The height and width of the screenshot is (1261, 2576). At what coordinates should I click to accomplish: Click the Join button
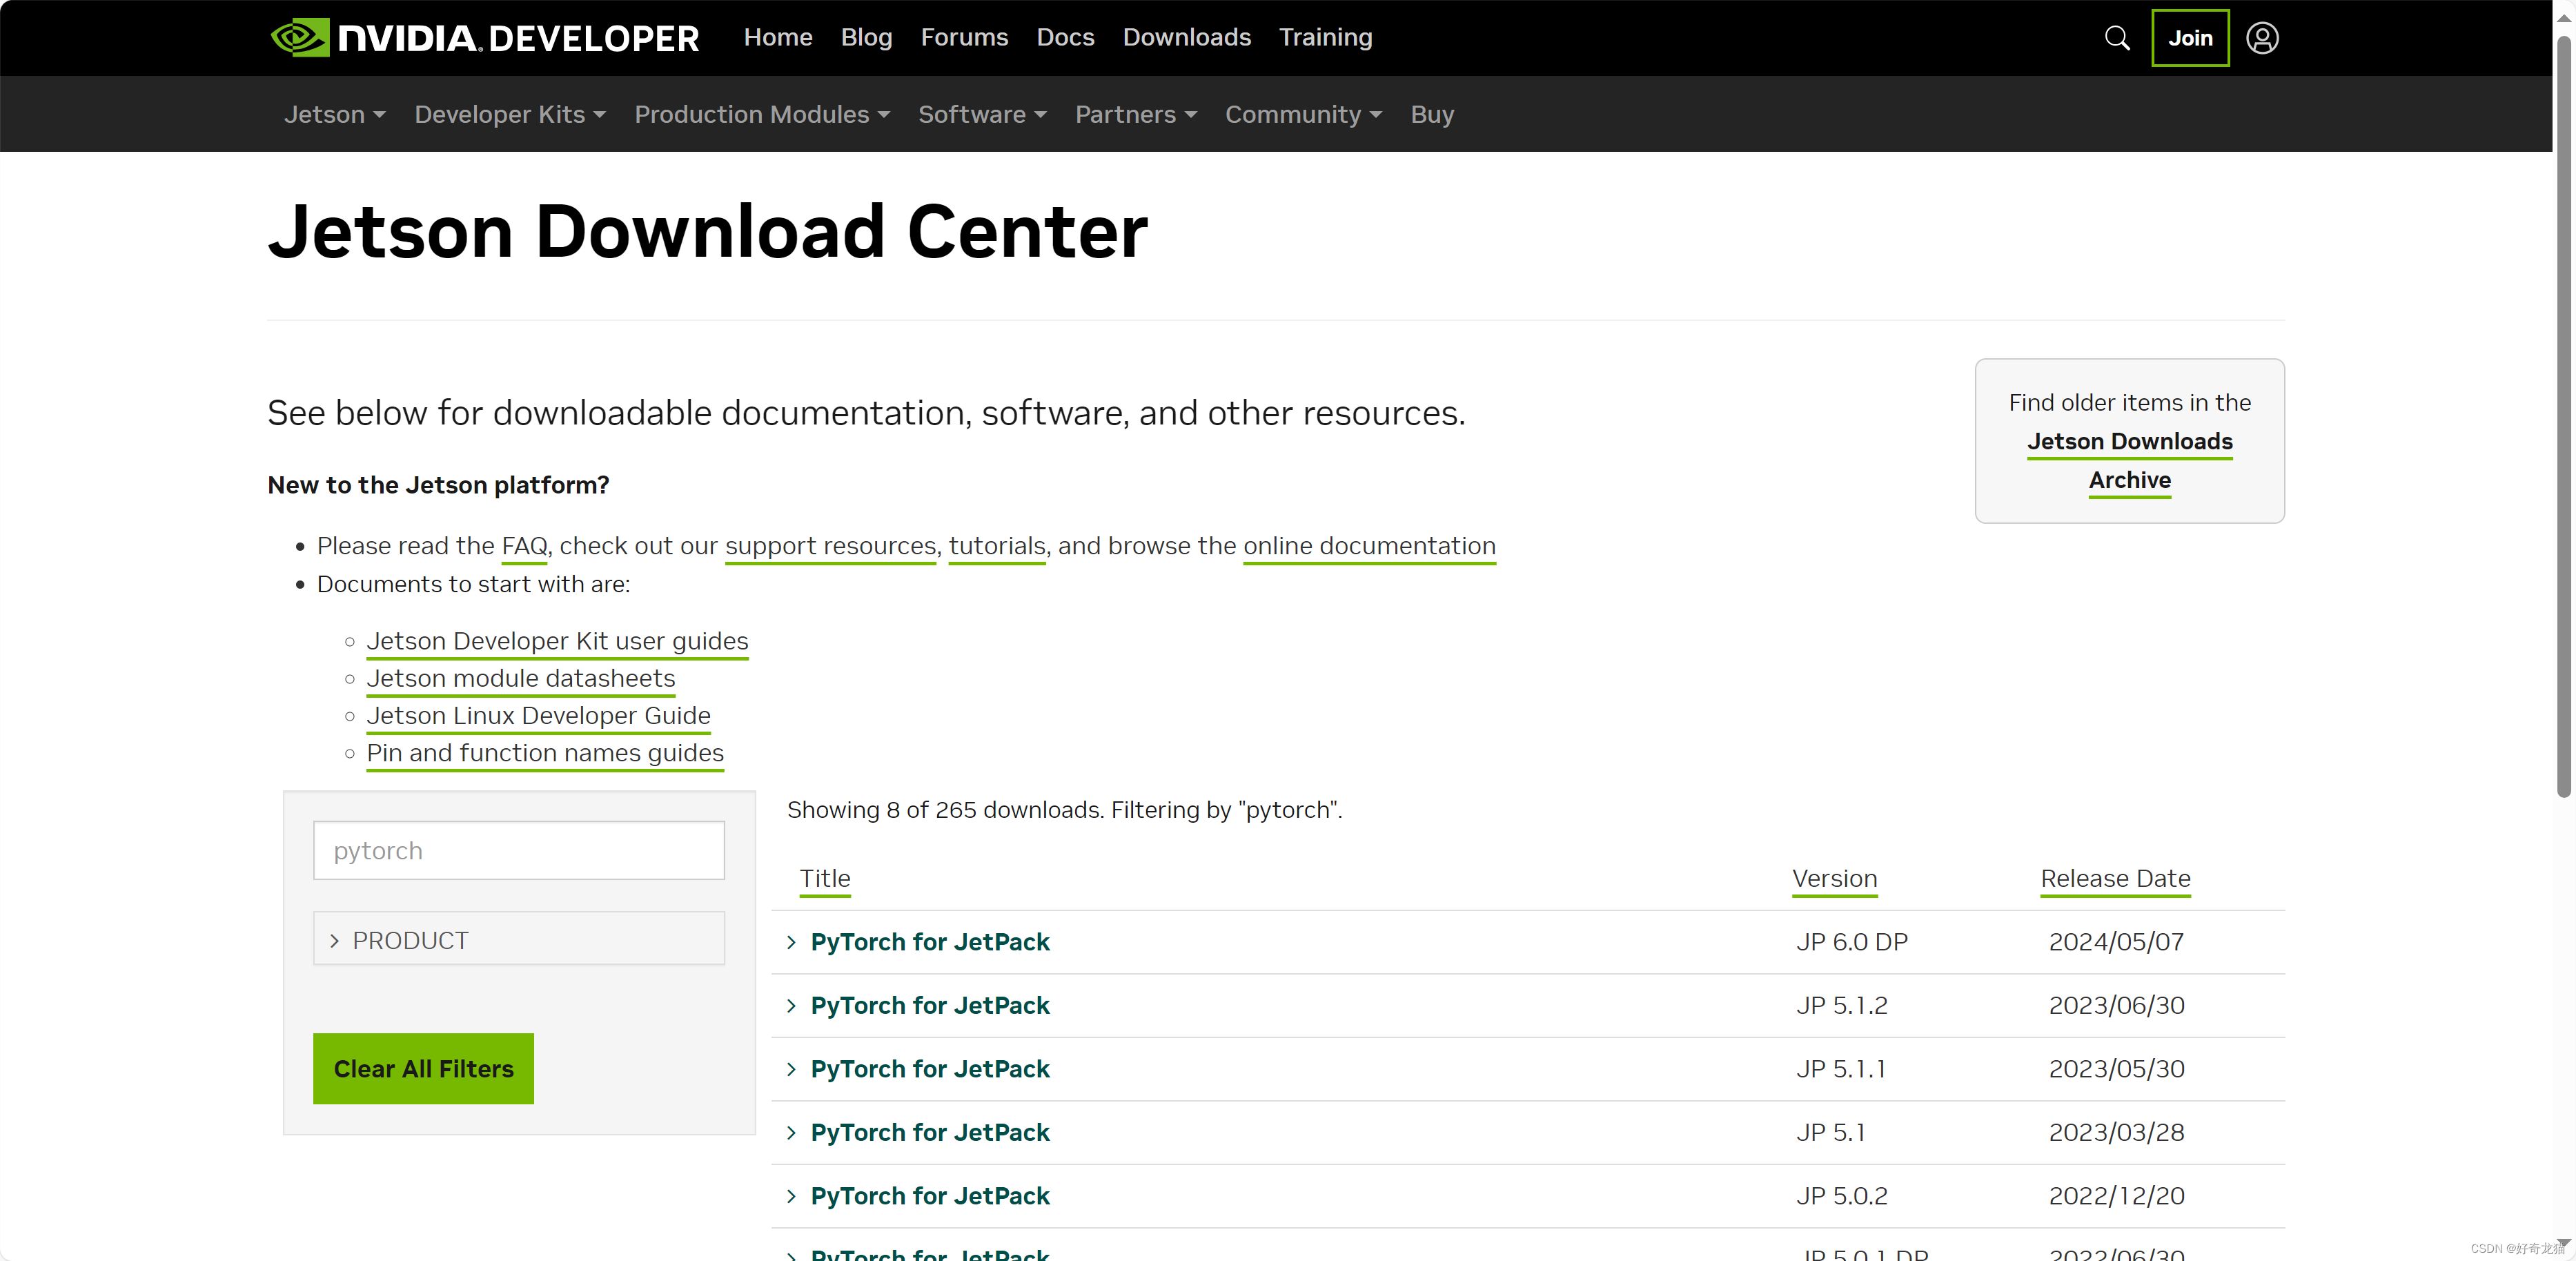click(2190, 38)
